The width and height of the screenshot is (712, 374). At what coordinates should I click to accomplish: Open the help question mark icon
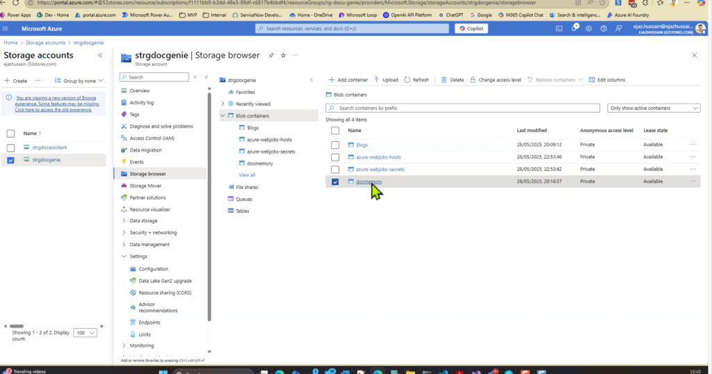[x=604, y=29]
